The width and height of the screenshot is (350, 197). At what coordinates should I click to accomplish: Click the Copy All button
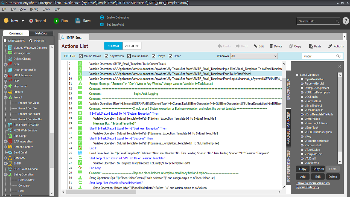(318, 169)
